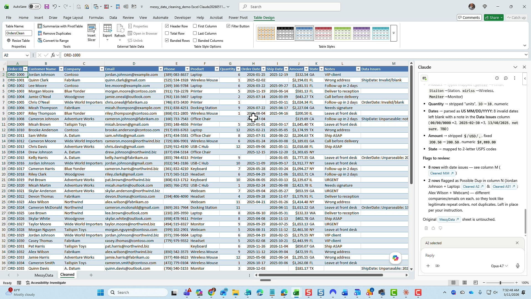
Task: Switch to MessyData sheet tab
Action: coord(44,275)
